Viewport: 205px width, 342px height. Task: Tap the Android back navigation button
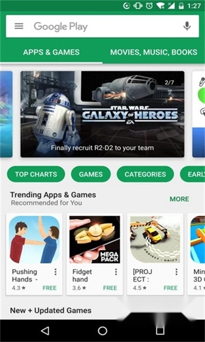(x=45, y=331)
